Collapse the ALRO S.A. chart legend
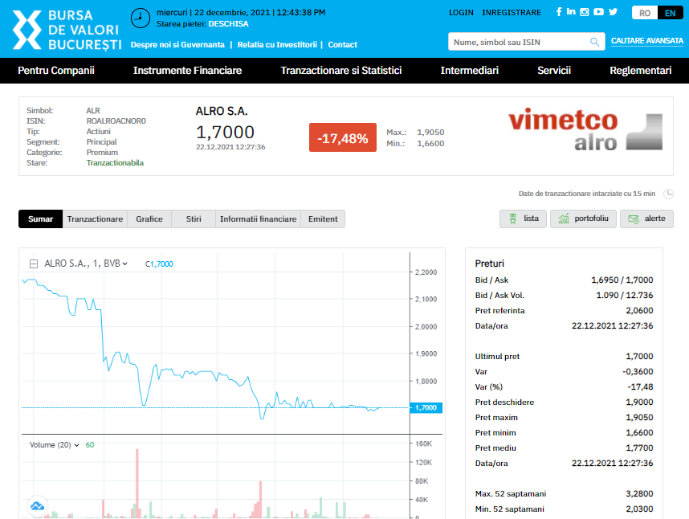689x519 pixels. (x=34, y=264)
